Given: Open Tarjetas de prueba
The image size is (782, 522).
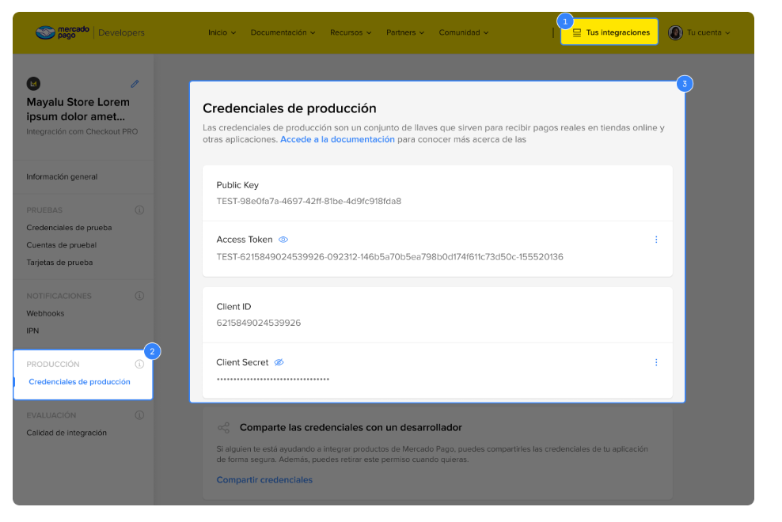Looking at the screenshot, I should (x=59, y=263).
